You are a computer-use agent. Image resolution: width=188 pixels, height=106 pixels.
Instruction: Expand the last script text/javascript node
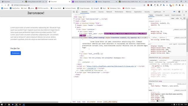point(75,72)
